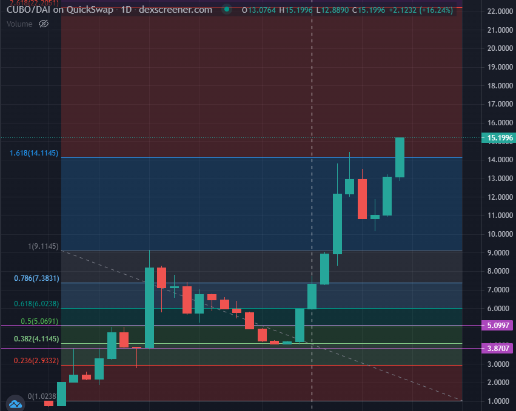Click the C15.1996 close value
The image size is (516, 411).
point(369,10)
